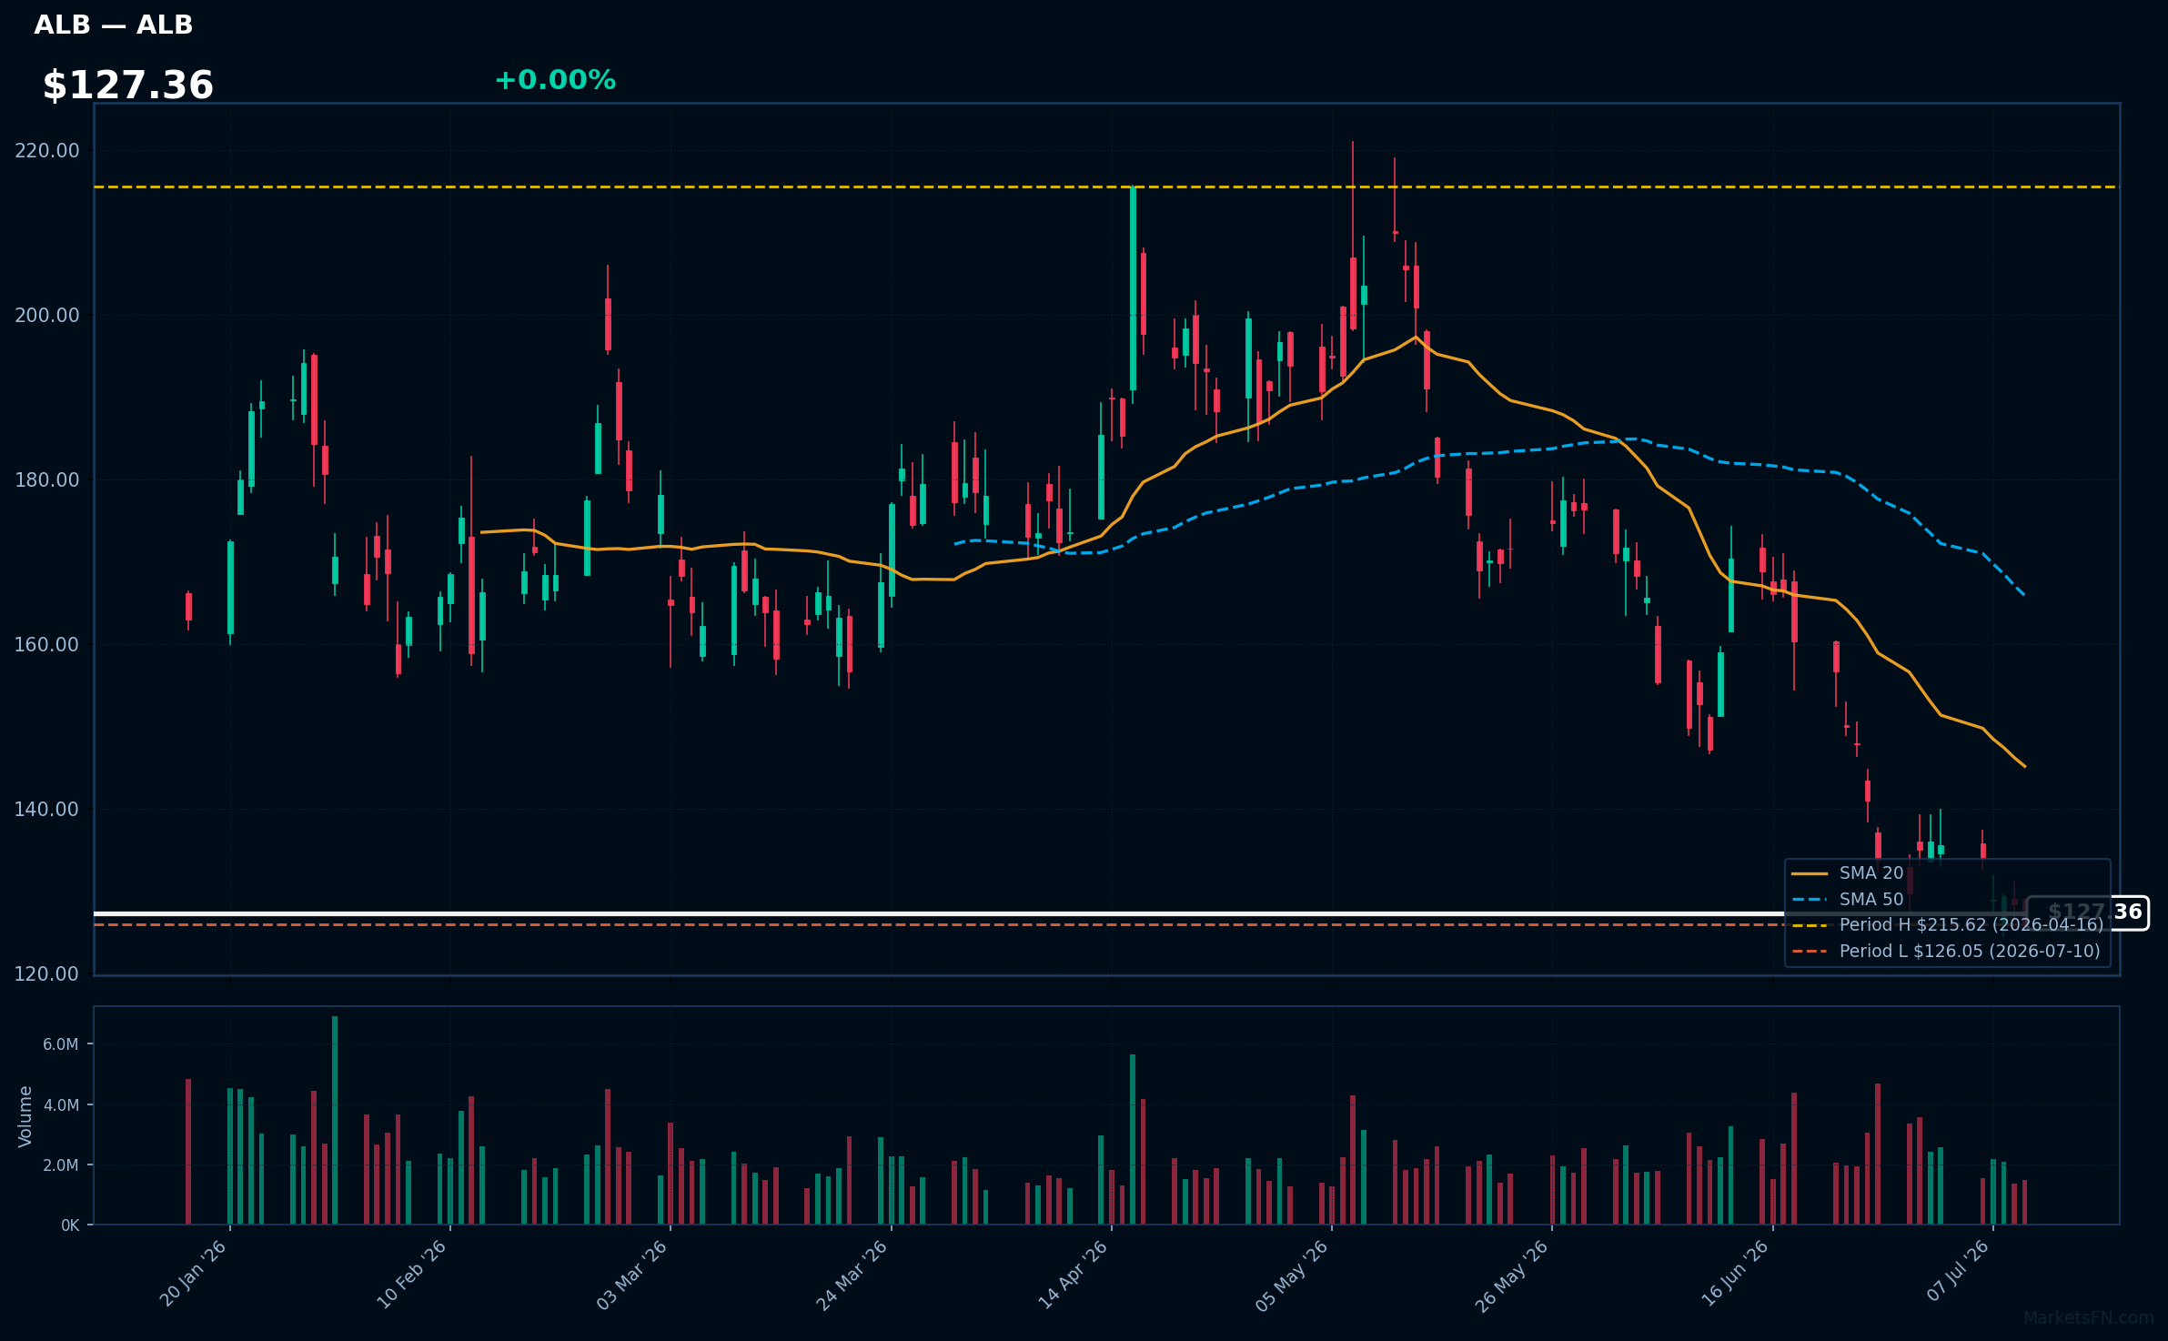This screenshot has height=1341, width=2168.
Task: Click the +0.00% change indicator
Action: (555, 80)
